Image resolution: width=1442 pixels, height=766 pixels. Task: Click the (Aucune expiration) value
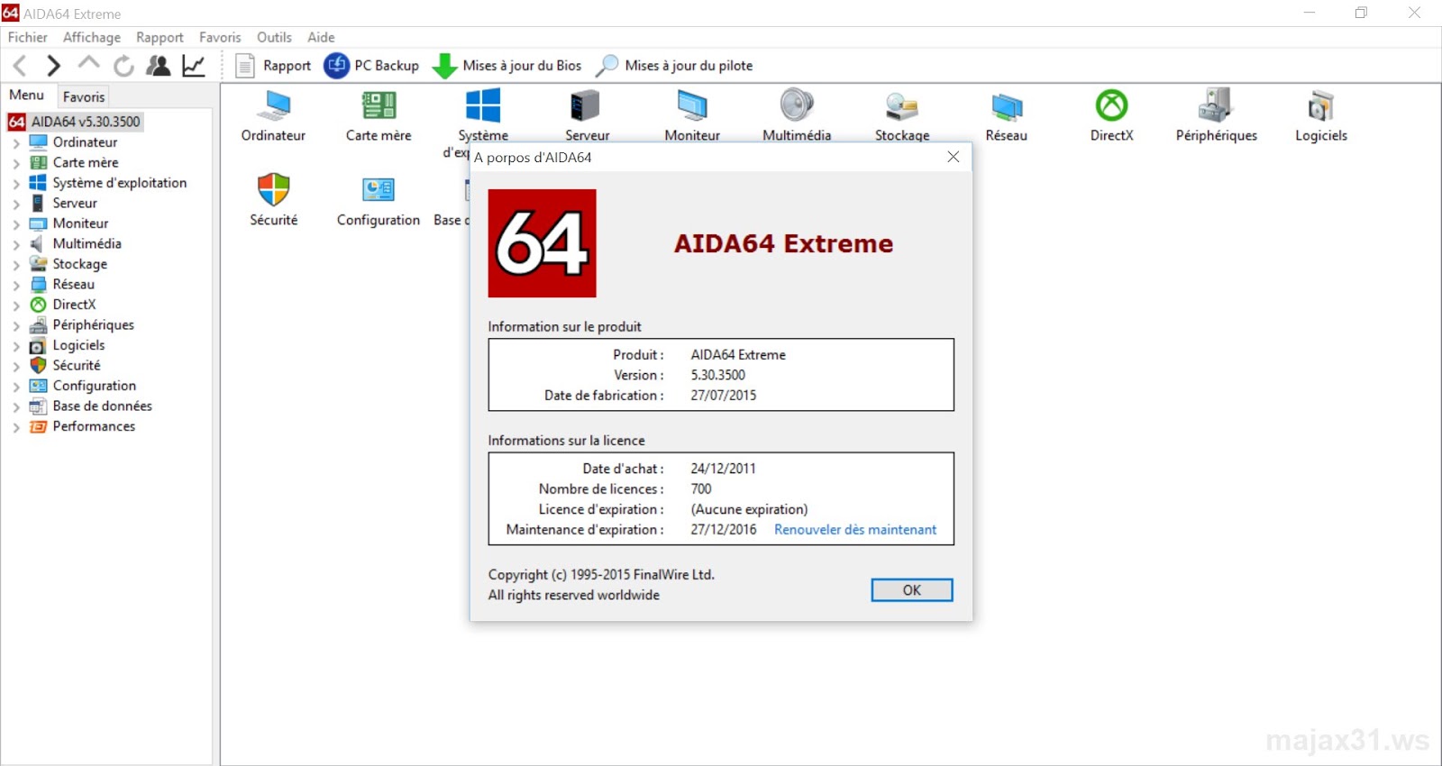750,509
